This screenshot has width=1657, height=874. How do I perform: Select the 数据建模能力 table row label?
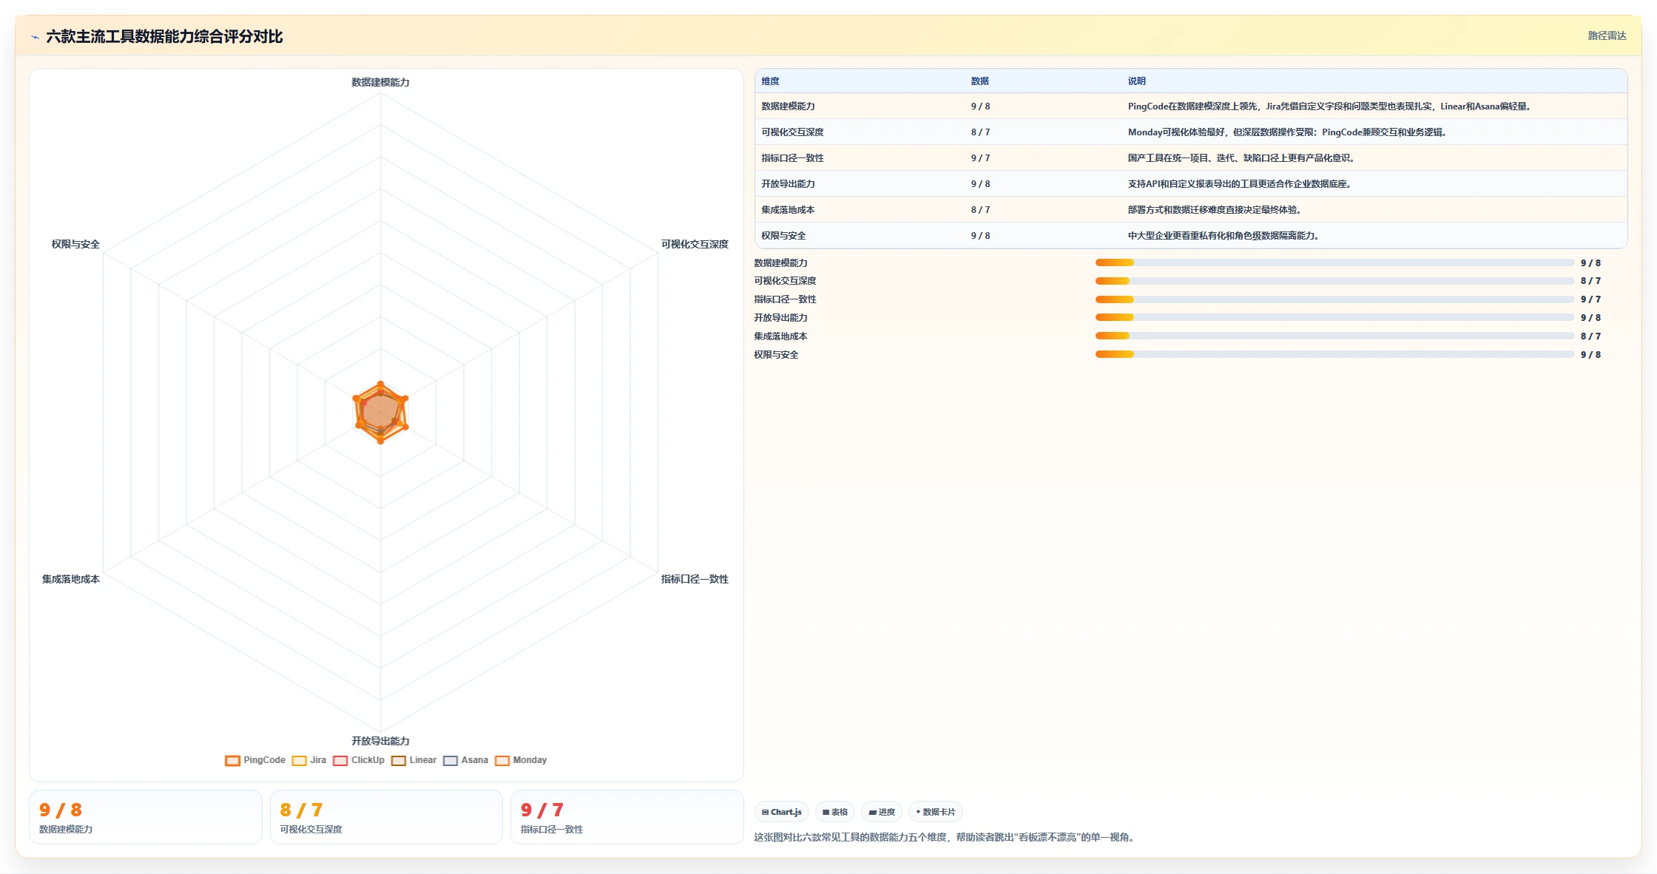tap(788, 106)
